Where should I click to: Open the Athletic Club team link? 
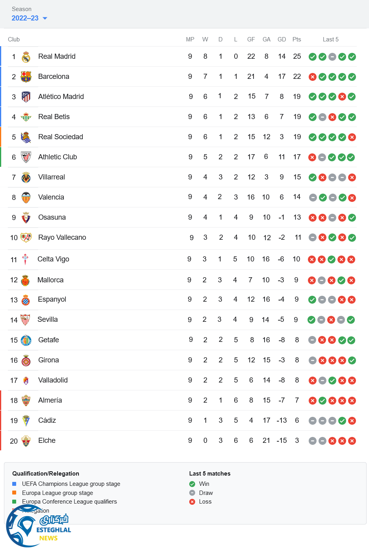coord(58,157)
